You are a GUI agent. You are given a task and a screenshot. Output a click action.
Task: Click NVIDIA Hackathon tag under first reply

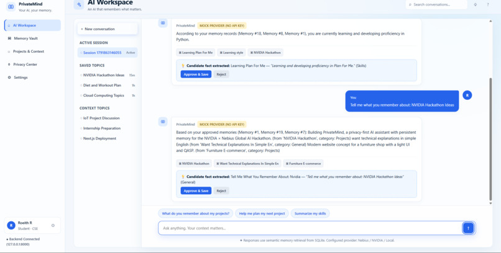[265, 53]
